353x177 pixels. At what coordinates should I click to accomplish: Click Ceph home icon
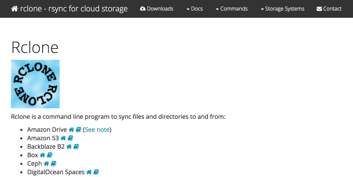(x=46, y=164)
